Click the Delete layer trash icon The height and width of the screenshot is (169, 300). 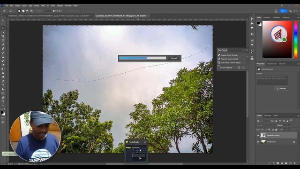[x=295, y=163]
